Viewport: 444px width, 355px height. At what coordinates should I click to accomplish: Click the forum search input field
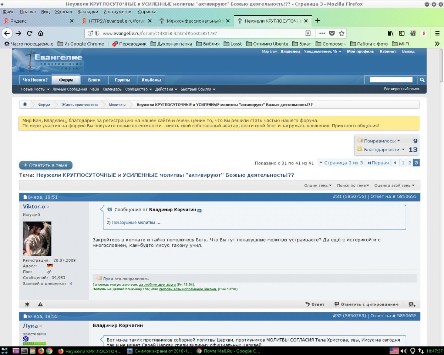391,80
